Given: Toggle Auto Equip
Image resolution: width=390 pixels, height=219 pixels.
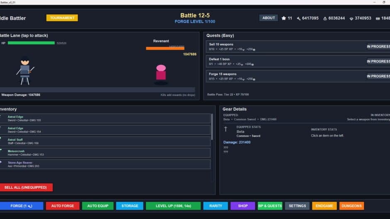Looking at the screenshot, I should (97, 206).
